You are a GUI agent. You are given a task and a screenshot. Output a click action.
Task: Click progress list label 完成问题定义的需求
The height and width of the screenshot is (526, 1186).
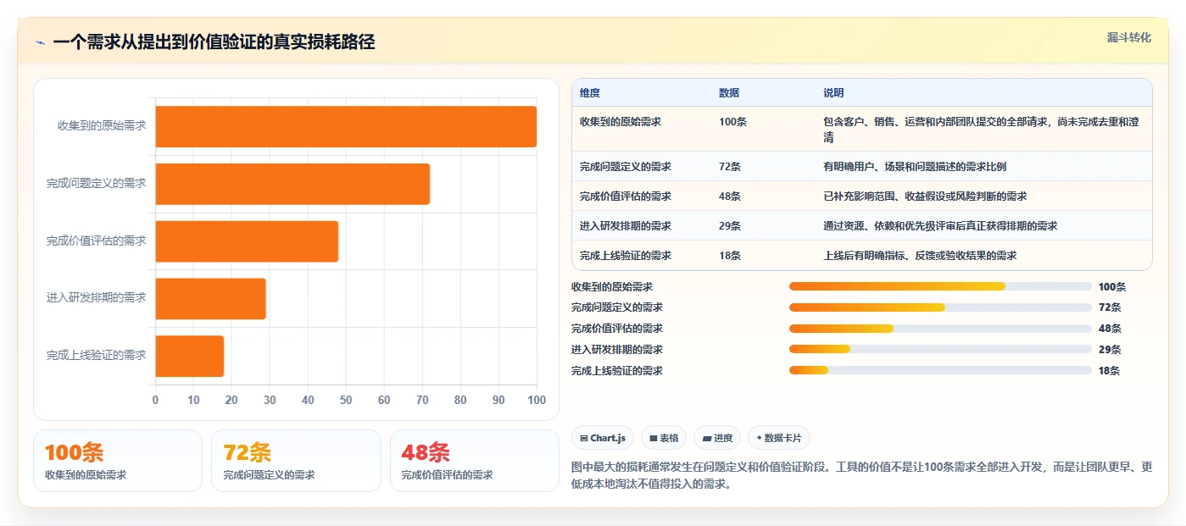617,307
